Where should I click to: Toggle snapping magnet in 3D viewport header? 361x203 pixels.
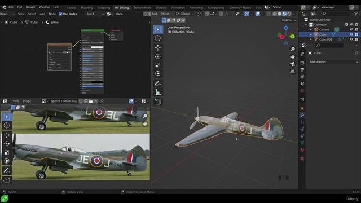pyautogui.click(x=207, y=14)
